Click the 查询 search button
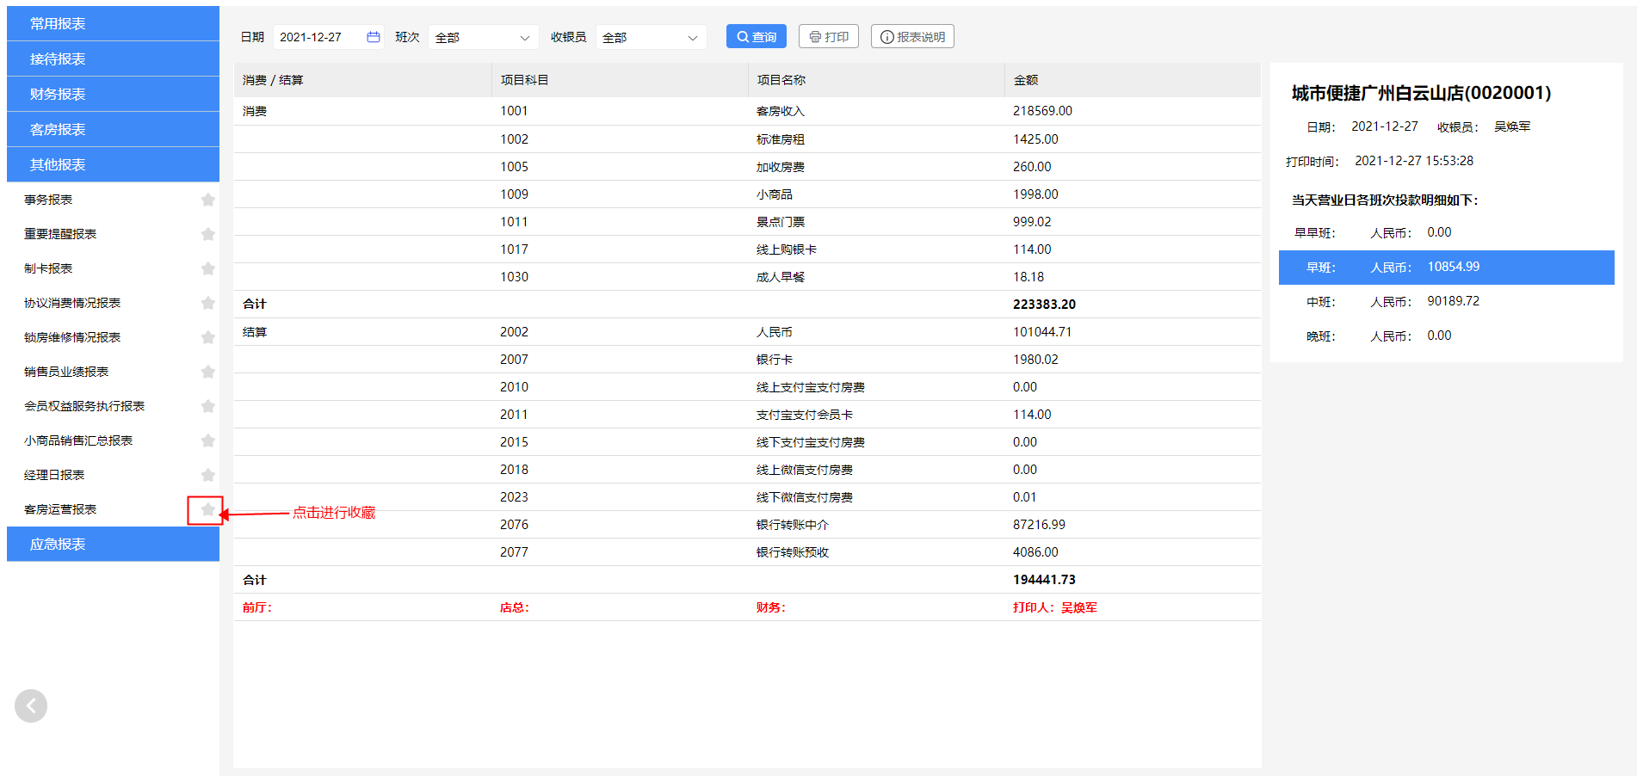 757,36
